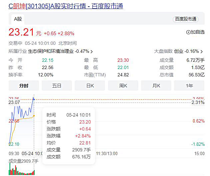210x176 pixels.
Task: Select tooltip 成交量 value 2909.7手
Action: click(81, 150)
